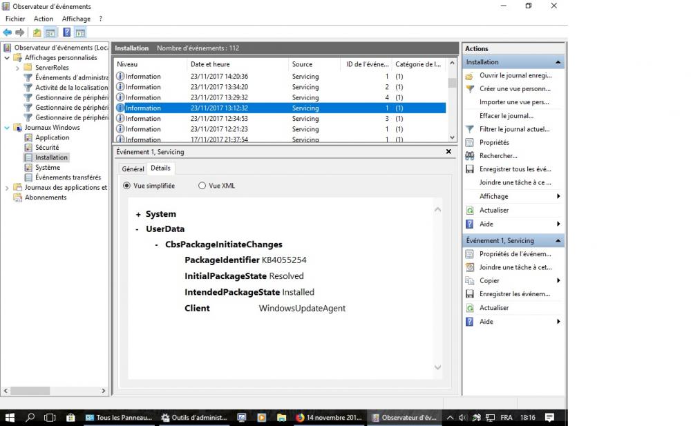Click the blue help question mark toolbar icon
The image size is (691, 426).
(66, 32)
